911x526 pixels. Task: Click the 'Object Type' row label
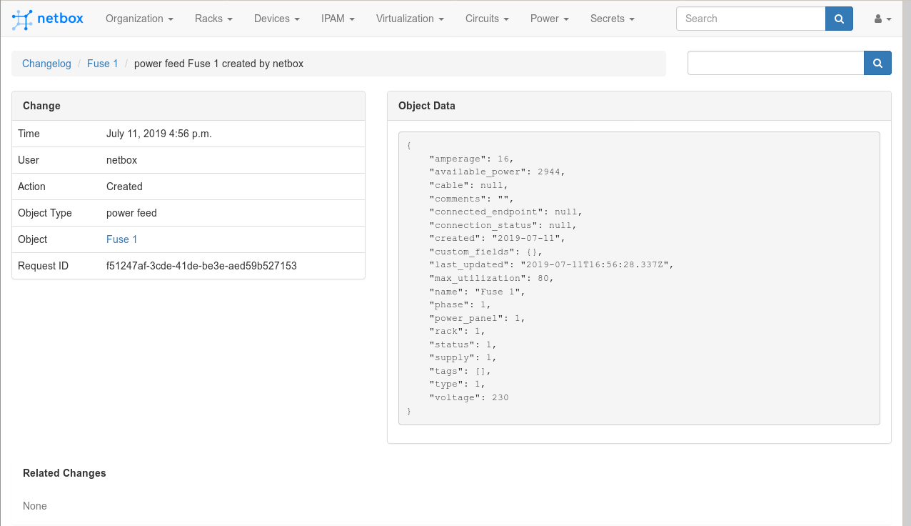tap(44, 213)
